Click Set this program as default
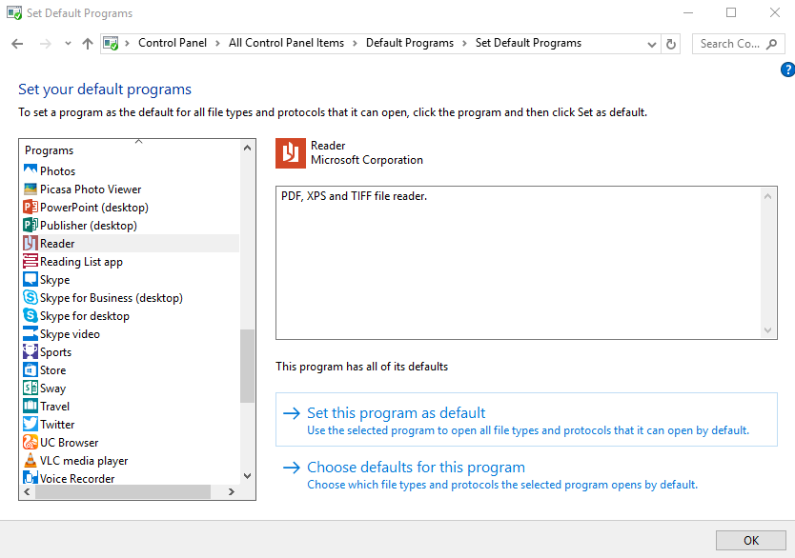Image resolution: width=795 pixels, height=558 pixels. [x=526, y=420]
